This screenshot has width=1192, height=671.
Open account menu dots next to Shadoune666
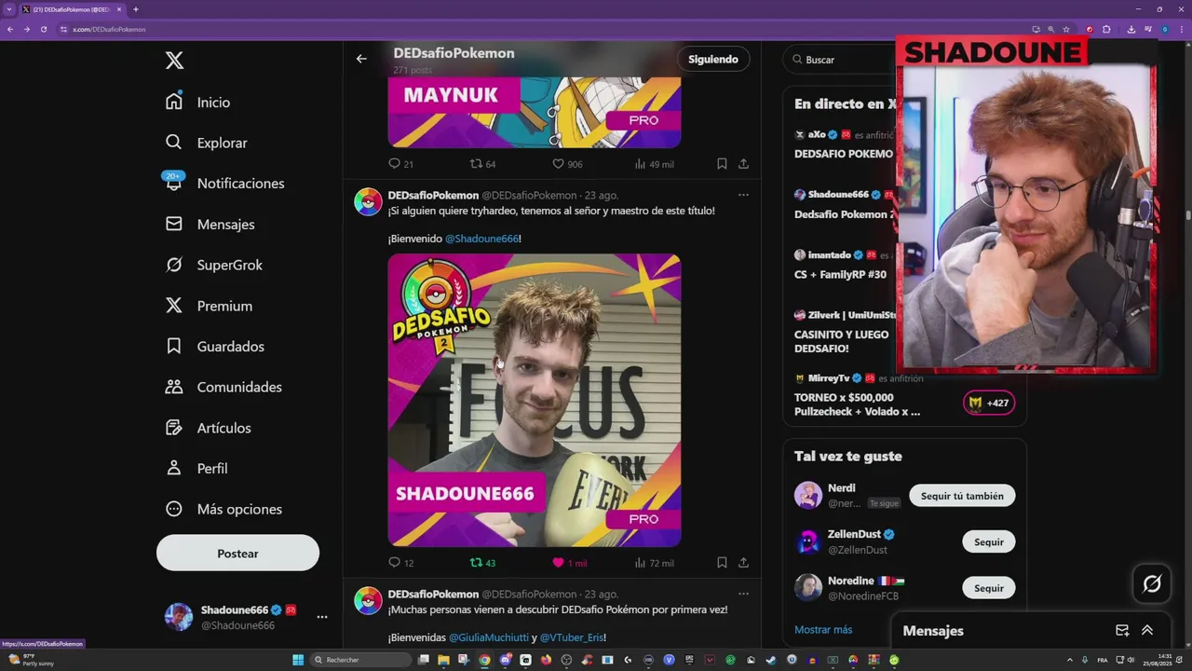click(x=322, y=617)
